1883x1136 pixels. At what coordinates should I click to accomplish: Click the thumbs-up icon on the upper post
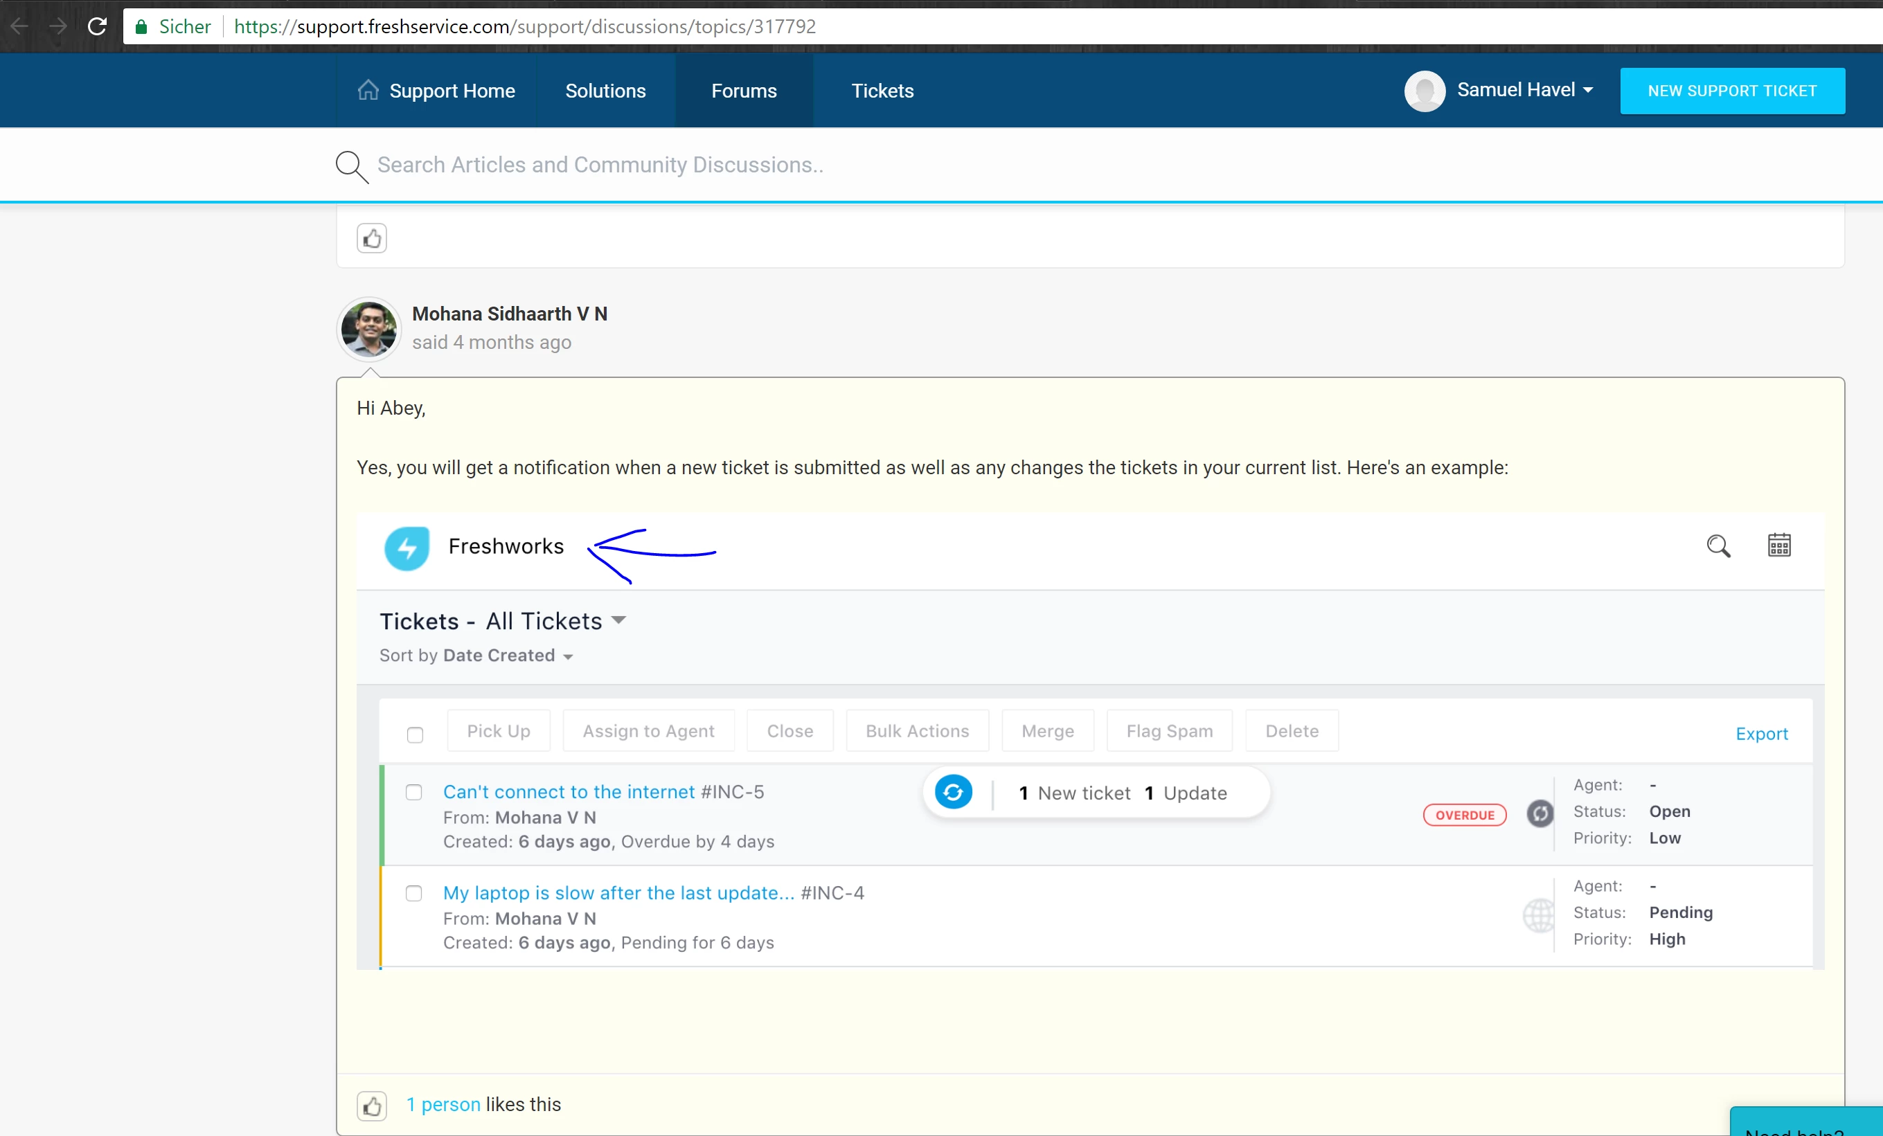point(371,239)
